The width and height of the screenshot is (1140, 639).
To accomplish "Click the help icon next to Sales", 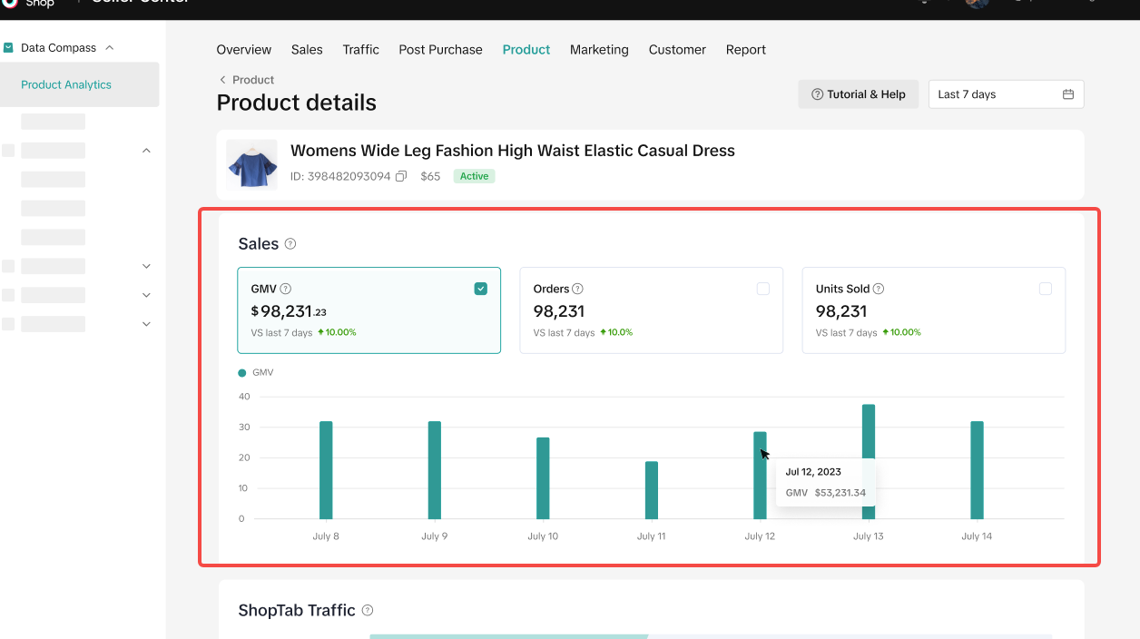I will [x=290, y=244].
